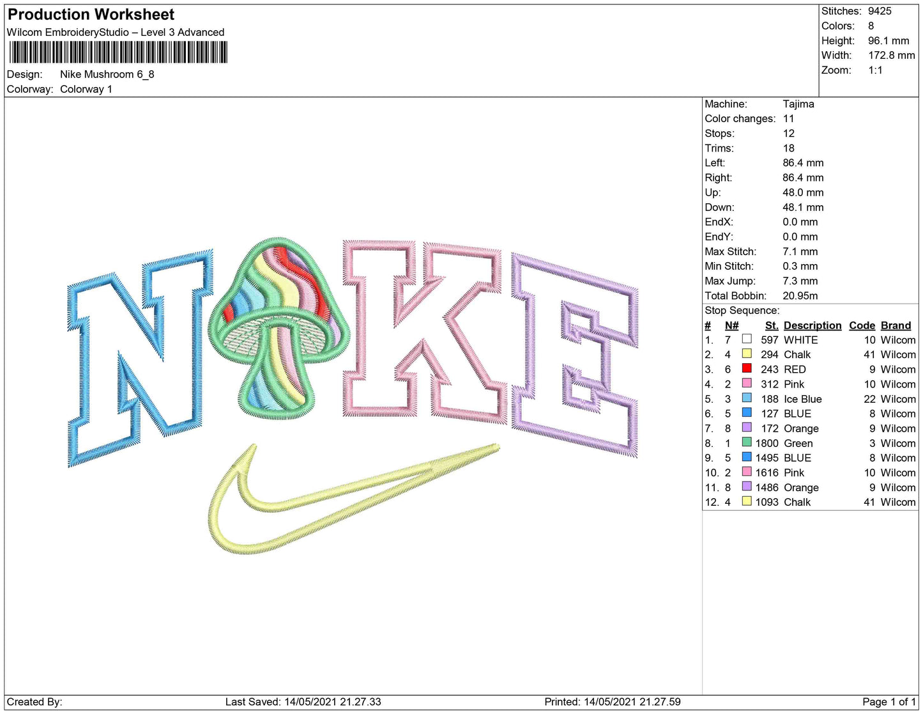Click the St. column header
Screen dimensions: 923x711
coord(772,325)
